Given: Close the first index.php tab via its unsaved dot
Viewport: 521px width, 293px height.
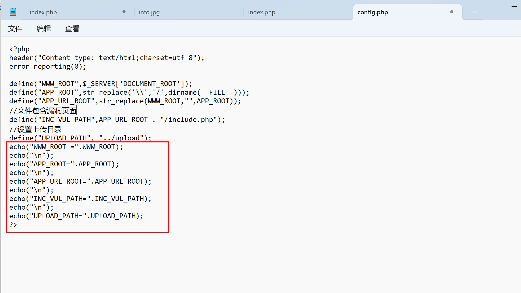Looking at the screenshot, I should 124,12.
